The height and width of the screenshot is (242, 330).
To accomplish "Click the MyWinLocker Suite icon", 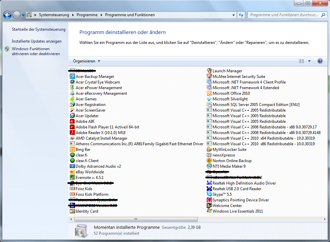I will (209, 150).
